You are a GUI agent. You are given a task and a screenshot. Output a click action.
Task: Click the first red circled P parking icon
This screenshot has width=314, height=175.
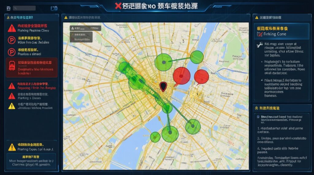12,40
